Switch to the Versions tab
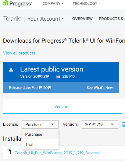This screenshot has width=125, height=161. pyautogui.click(x=62, y=107)
